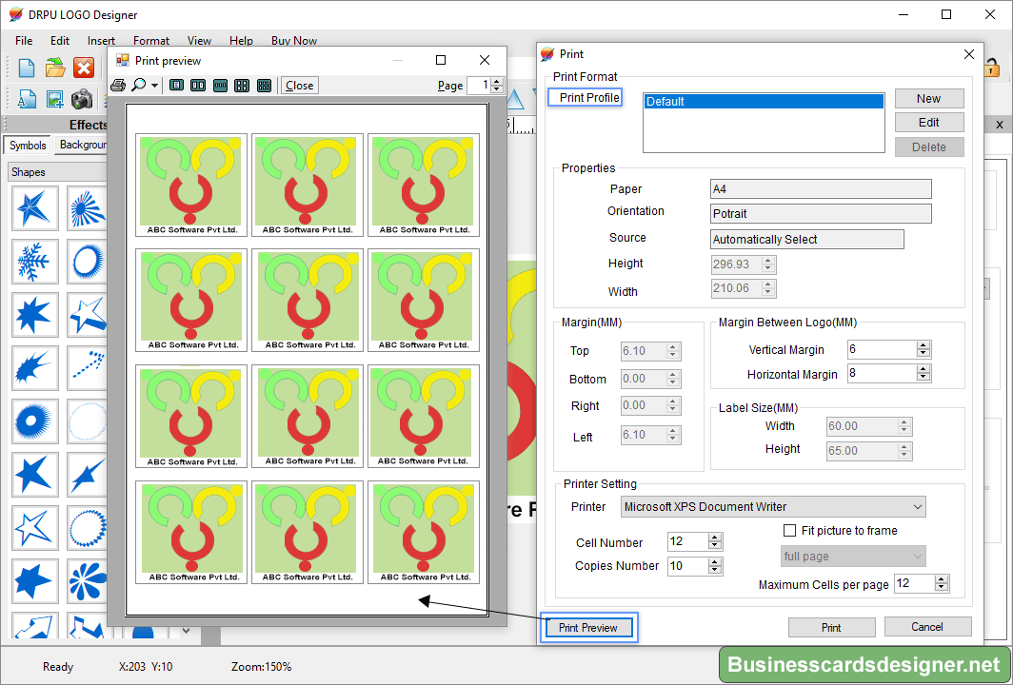The width and height of the screenshot is (1013, 685).
Task: Select three-pages layout icon in Print preview
Action: point(220,86)
